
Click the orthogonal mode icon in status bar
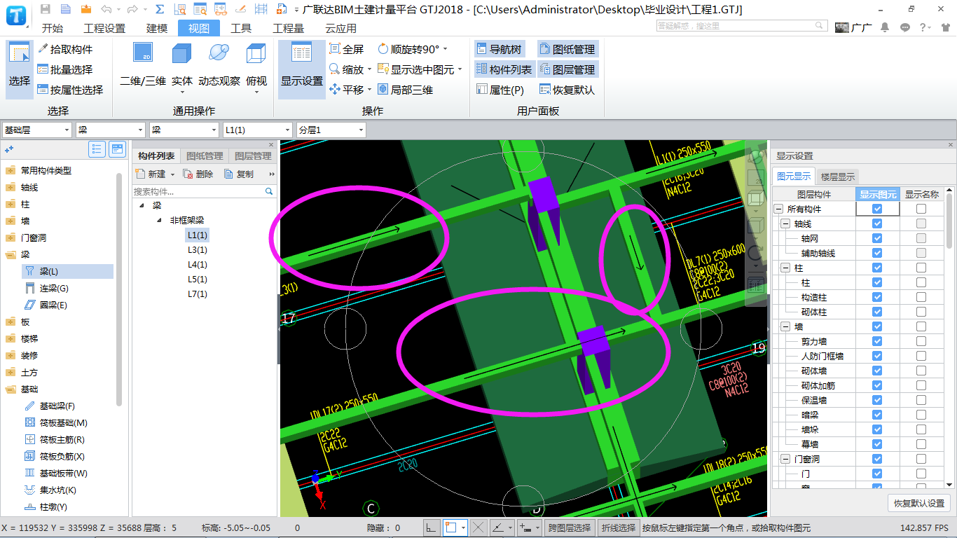432,527
